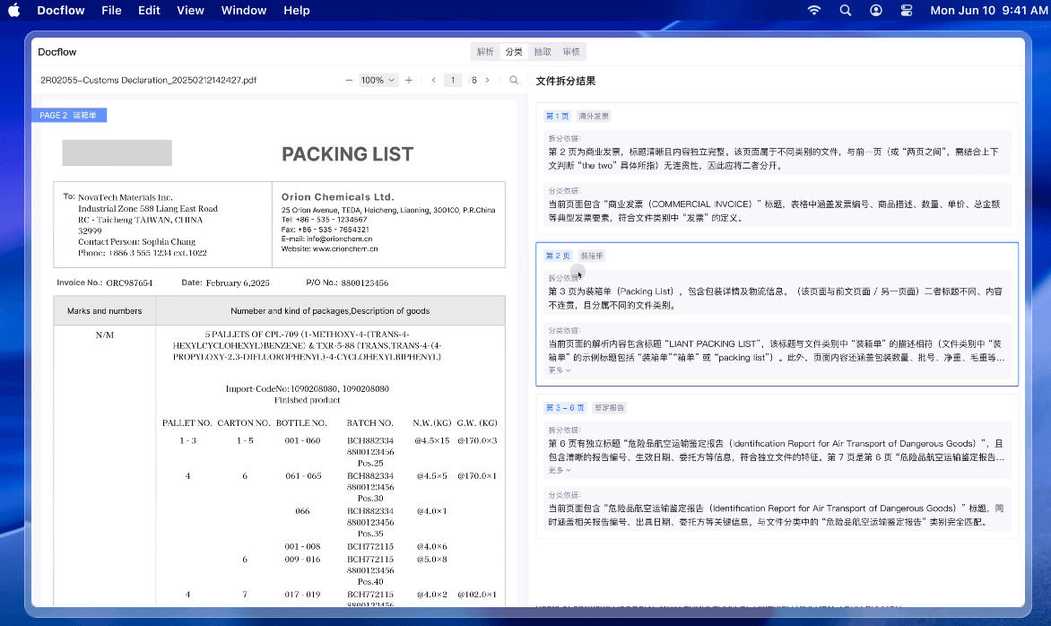The width and height of the screenshot is (1051, 626).
Task: Click the 第 1 页 page tag
Action: [557, 116]
